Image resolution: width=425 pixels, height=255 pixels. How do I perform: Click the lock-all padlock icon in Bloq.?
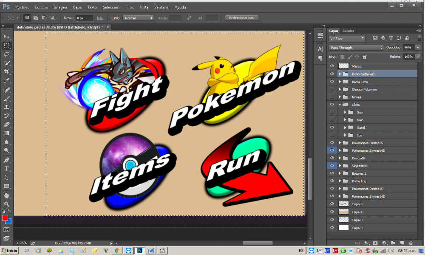click(x=364, y=57)
